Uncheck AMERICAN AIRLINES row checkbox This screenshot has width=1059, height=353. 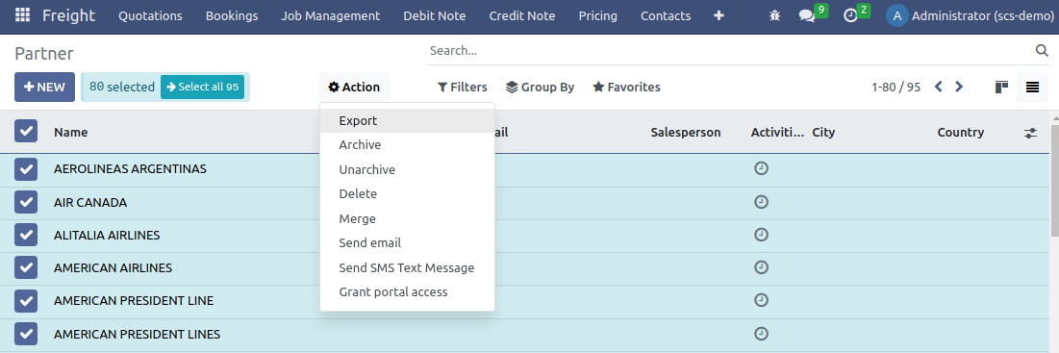(x=26, y=268)
